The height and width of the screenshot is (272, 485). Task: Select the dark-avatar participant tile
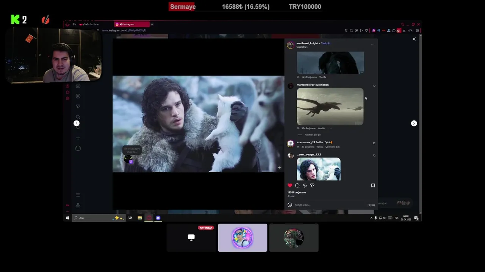click(x=294, y=238)
